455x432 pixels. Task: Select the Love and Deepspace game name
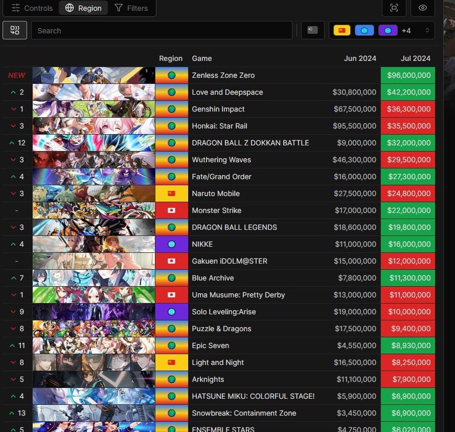pyautogui.click(x=227, y=92)
